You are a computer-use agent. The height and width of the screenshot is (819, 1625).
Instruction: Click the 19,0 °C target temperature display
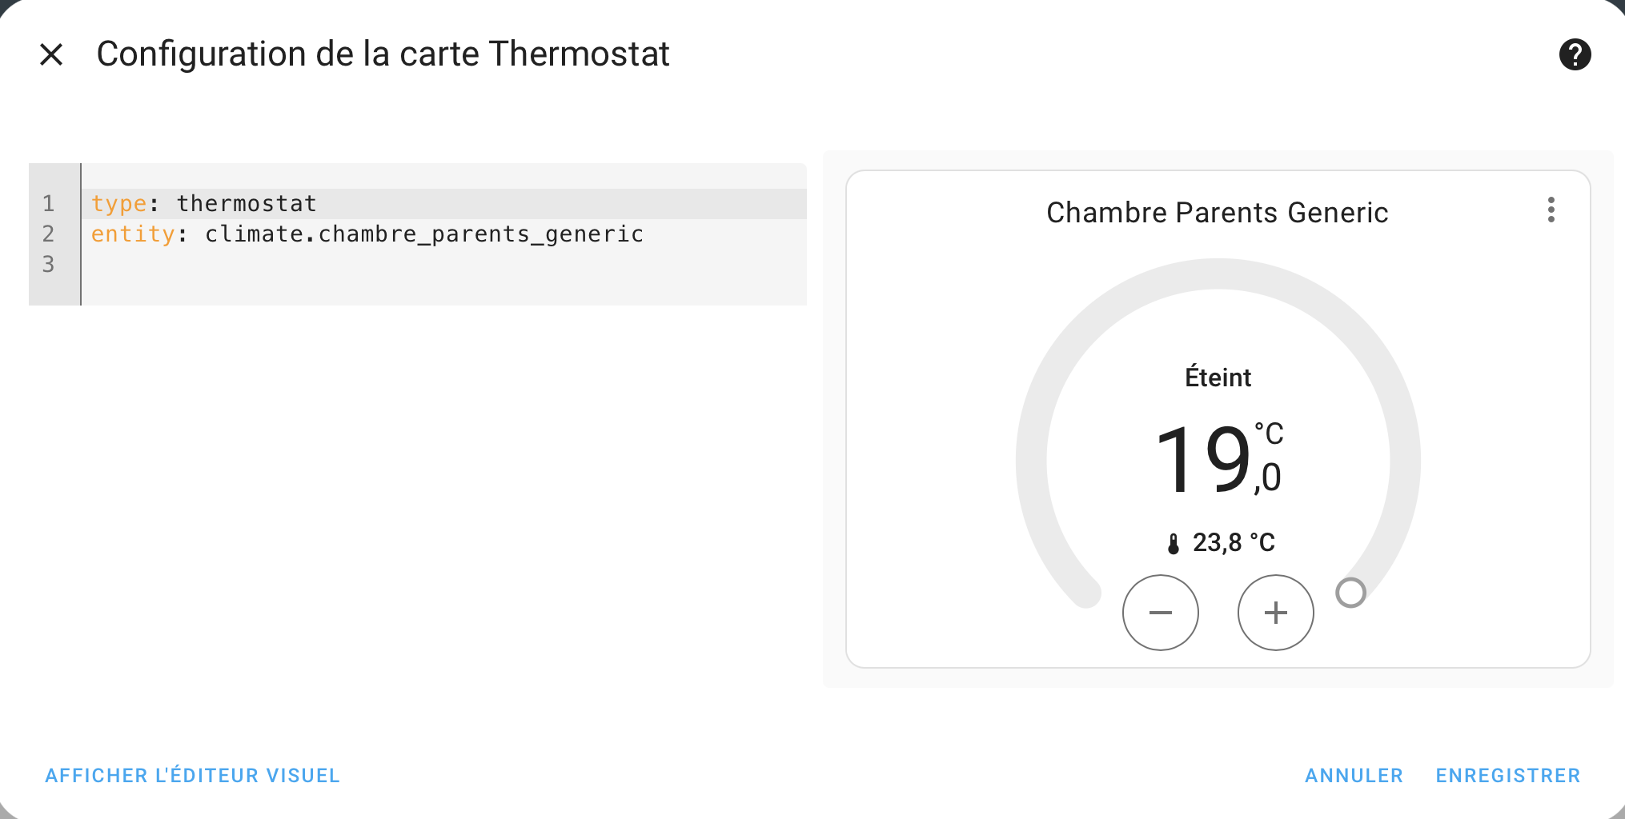(1217, 460)
